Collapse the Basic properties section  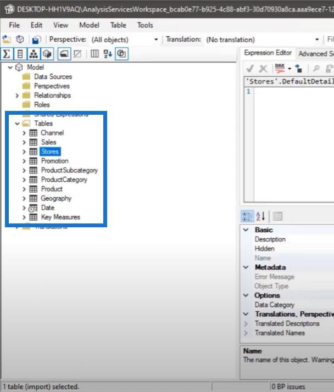pyautogui.click(x=246, y=230)
